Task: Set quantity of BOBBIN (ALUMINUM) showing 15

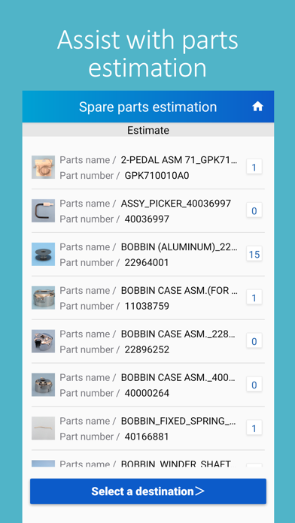Action: point(254,255)
